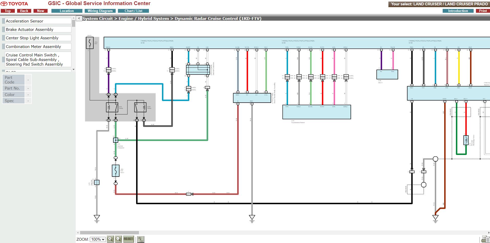Select Combination Meter Assembly
490x243 pixels.
click(38, 47)
